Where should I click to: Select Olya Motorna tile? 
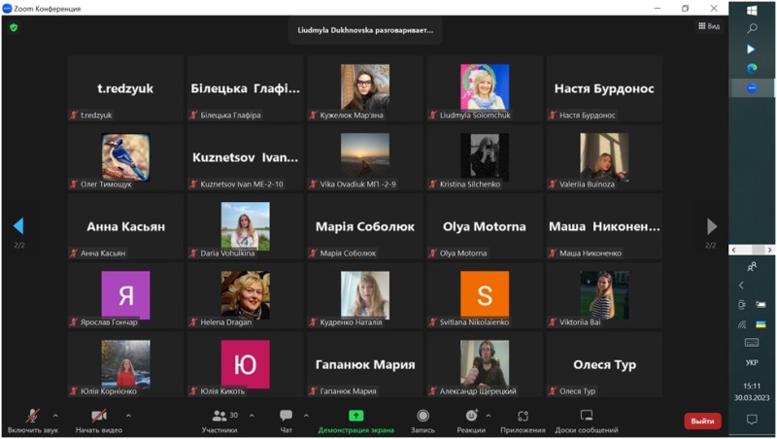click(x=485, y=226)
